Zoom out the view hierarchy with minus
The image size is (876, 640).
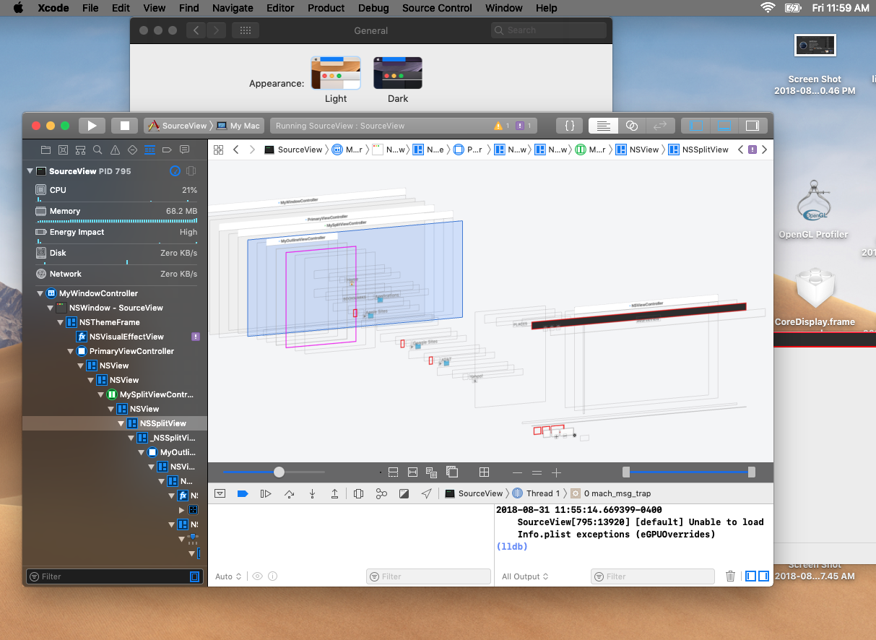(x=517, y=472)
